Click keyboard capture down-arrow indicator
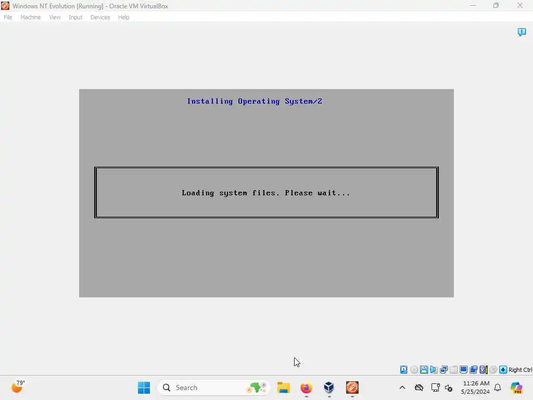The width and height of the screenshot is (533, 400). pos(503,369)
